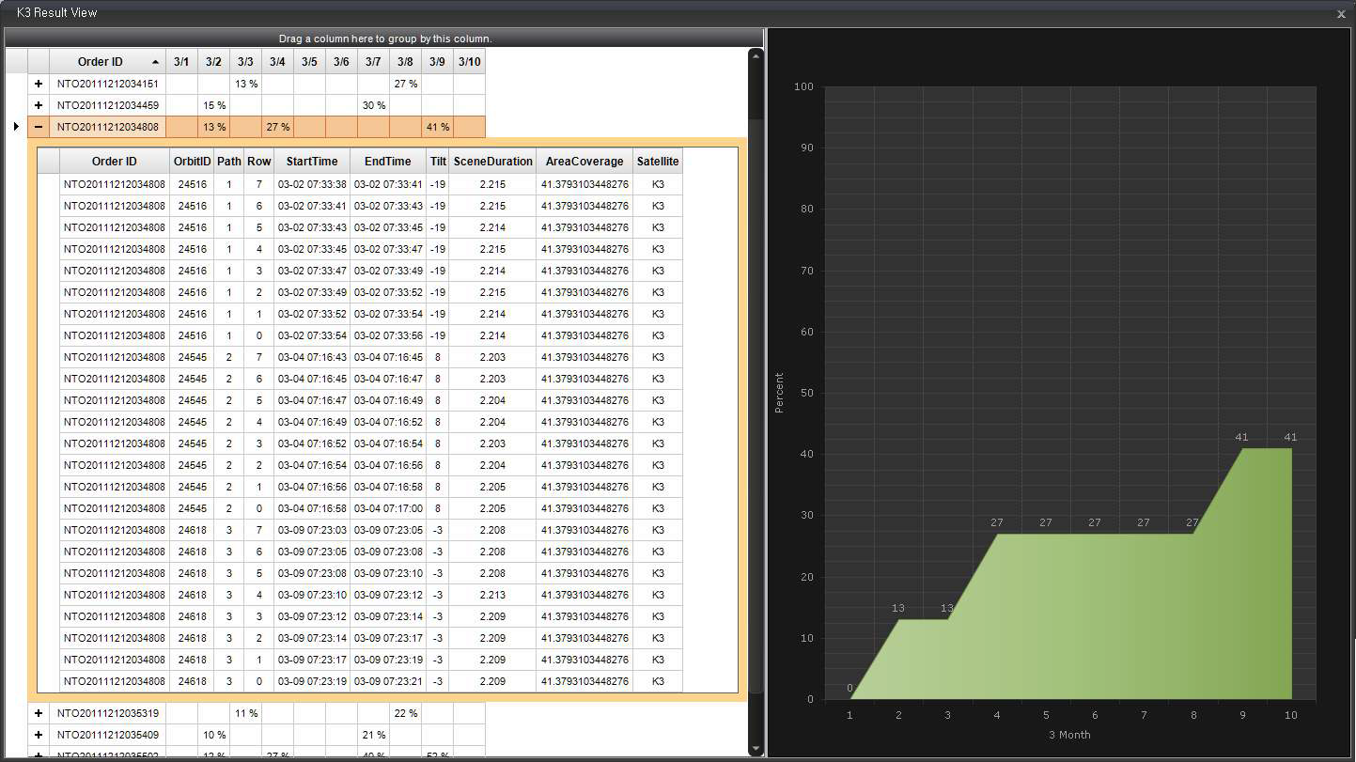Select the StartTime cell 03-02 07:33:47
Image resolution: width=1356 pixels, height=762 pixels.
[312, 271]
